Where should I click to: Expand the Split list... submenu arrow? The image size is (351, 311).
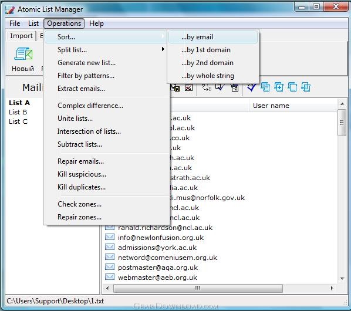[x=163, y=49]
